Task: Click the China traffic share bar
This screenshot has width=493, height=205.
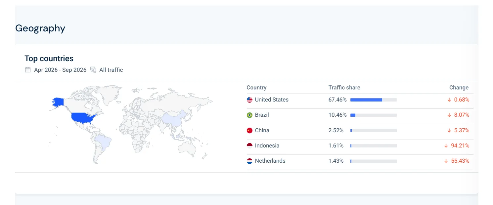Action: [x=374, y=131]
